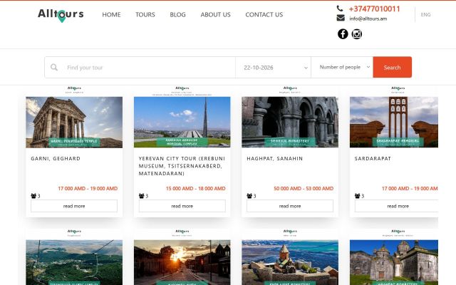Viewport: 456px width, 285px height.
Task: Open the ABOUT US page
Action: (x=215, y=14)
